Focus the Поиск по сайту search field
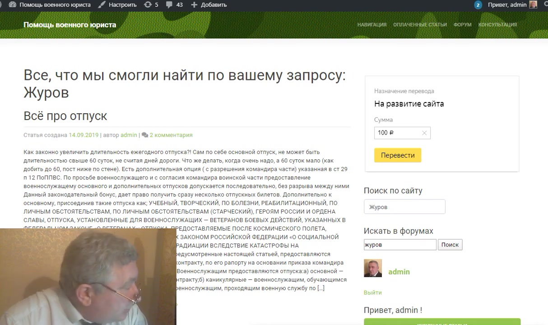 point(404,207)
